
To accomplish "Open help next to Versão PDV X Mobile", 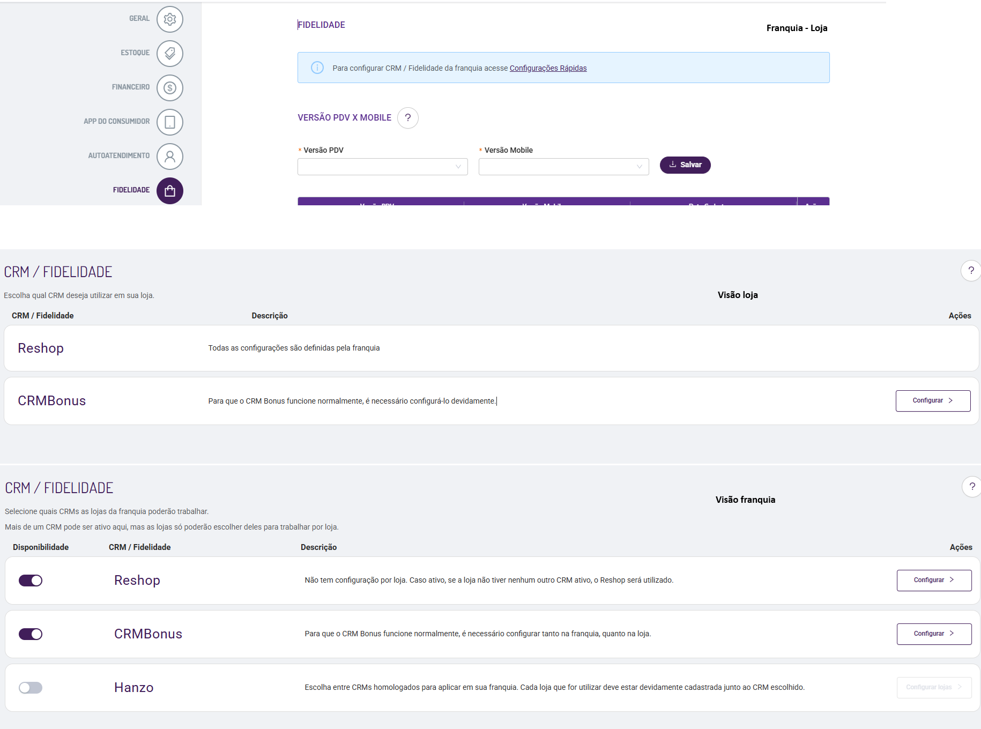I will [x=408, y=118].
